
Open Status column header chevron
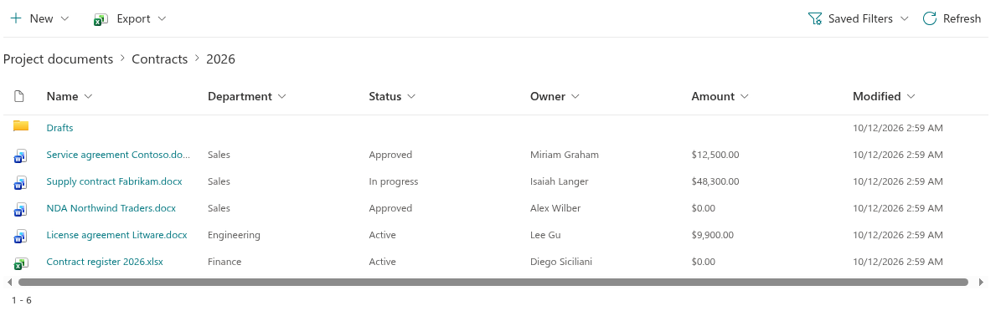411,97
